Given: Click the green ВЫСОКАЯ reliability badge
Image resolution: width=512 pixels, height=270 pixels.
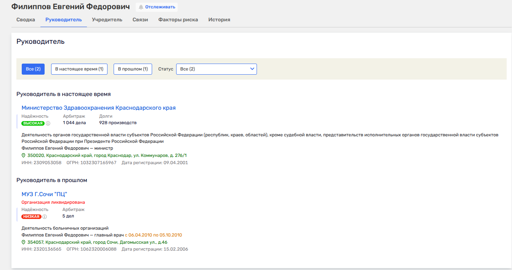Looking at the screenshot, I should coord(33,123).
